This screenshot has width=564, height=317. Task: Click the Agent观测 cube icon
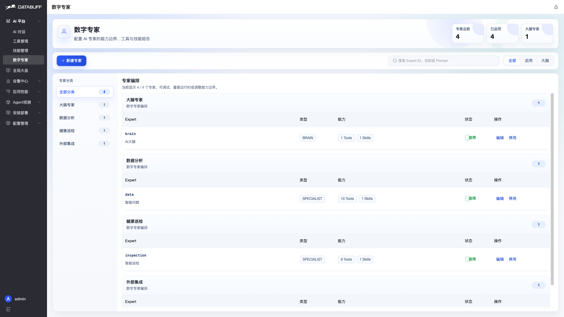[x=8, y=102]
